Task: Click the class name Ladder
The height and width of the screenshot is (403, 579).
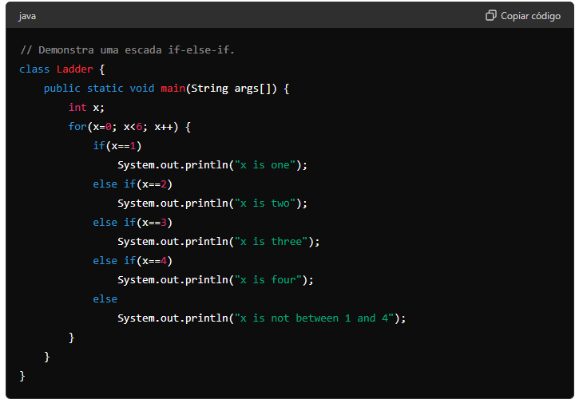Action: 74,69
